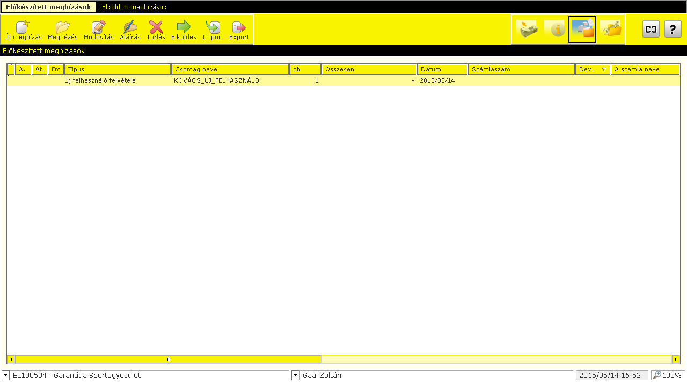This screenshot has width=687, height=382.
Task: Open the money transfer module icon
Action: click(527, 29)
